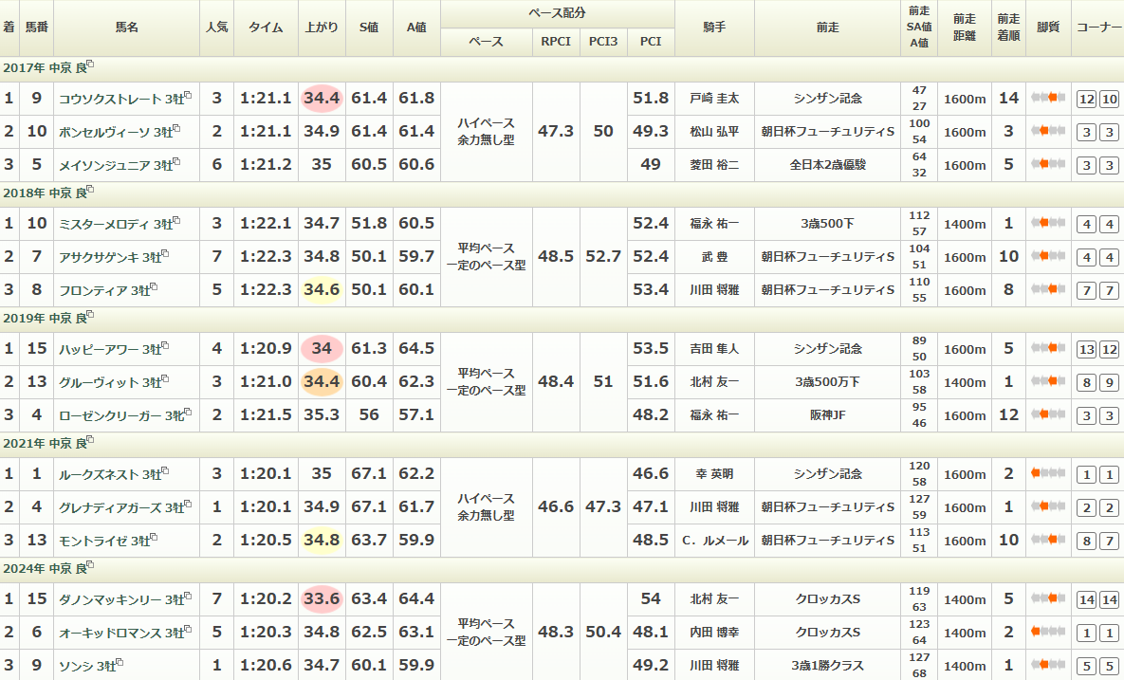Click the small icon next to ソンシ 3牡

click(x=120, y=663)
